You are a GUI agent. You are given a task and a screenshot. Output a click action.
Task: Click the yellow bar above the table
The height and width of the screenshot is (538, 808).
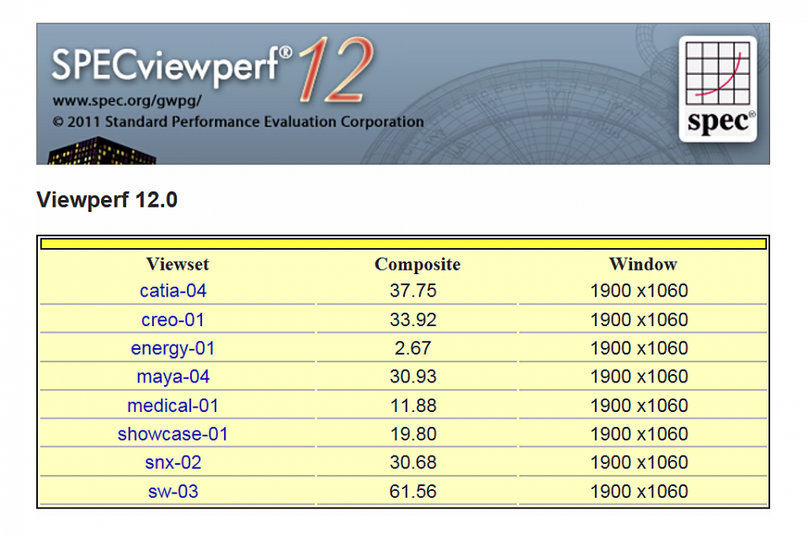pyautogui.click(x=402, y=243)
